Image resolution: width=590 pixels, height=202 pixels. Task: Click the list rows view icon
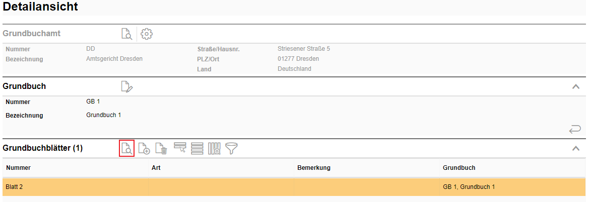point(197,148)
